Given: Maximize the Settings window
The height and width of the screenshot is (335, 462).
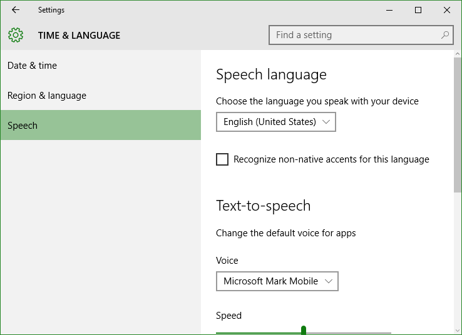Looking at the screenshot, I should coord(418,10).
